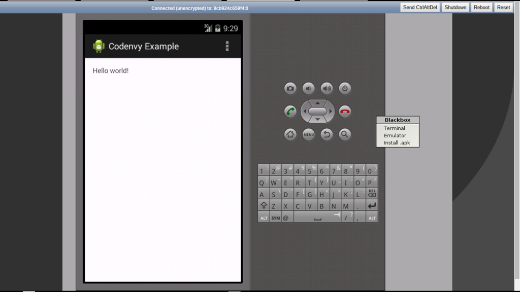Click the L key on emulator keyboard

360,193
